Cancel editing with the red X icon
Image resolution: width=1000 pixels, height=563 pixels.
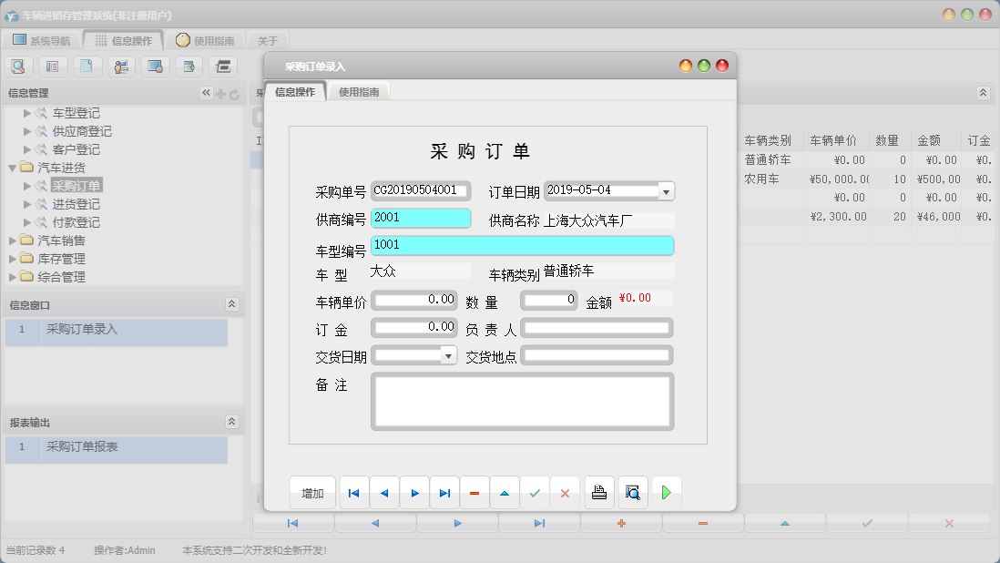tap(566, 492)
